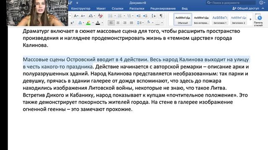Start a bulleted list
Viewport: 268px width, 150px height.
click(111, 16)
